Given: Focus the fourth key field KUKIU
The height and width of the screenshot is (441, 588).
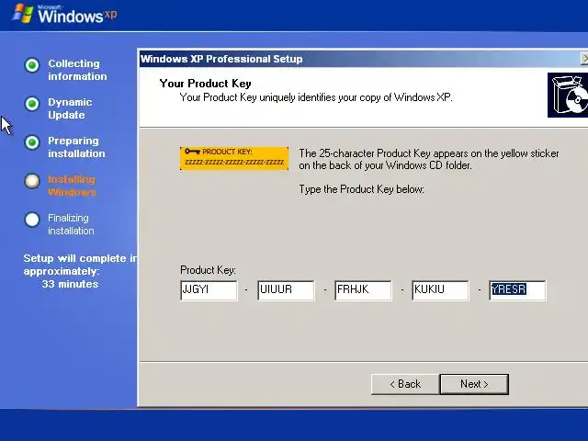Looking at the screenshot, I should (440, 290).
